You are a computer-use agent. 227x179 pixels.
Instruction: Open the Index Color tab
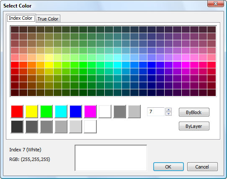pyautogui.click(x=21, y=18)
